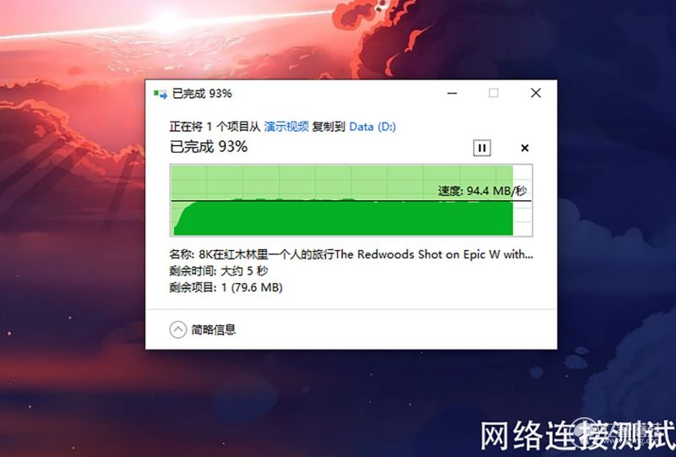Minimize the copy progress dialog
Image resolution: width=676 pixels, height=457 pixels.
452,93
